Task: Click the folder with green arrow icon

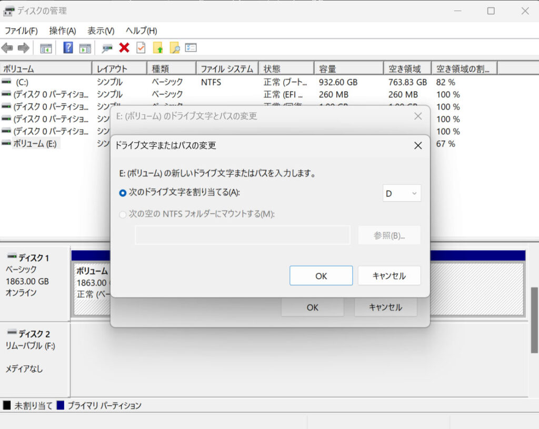Action: click(x=158, y=48)
